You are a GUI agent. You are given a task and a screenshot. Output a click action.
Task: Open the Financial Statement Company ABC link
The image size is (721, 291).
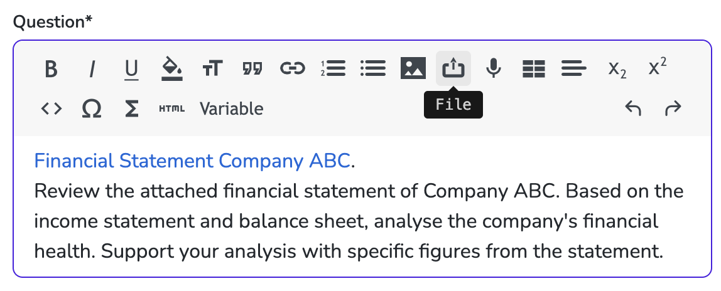(192, 161)
